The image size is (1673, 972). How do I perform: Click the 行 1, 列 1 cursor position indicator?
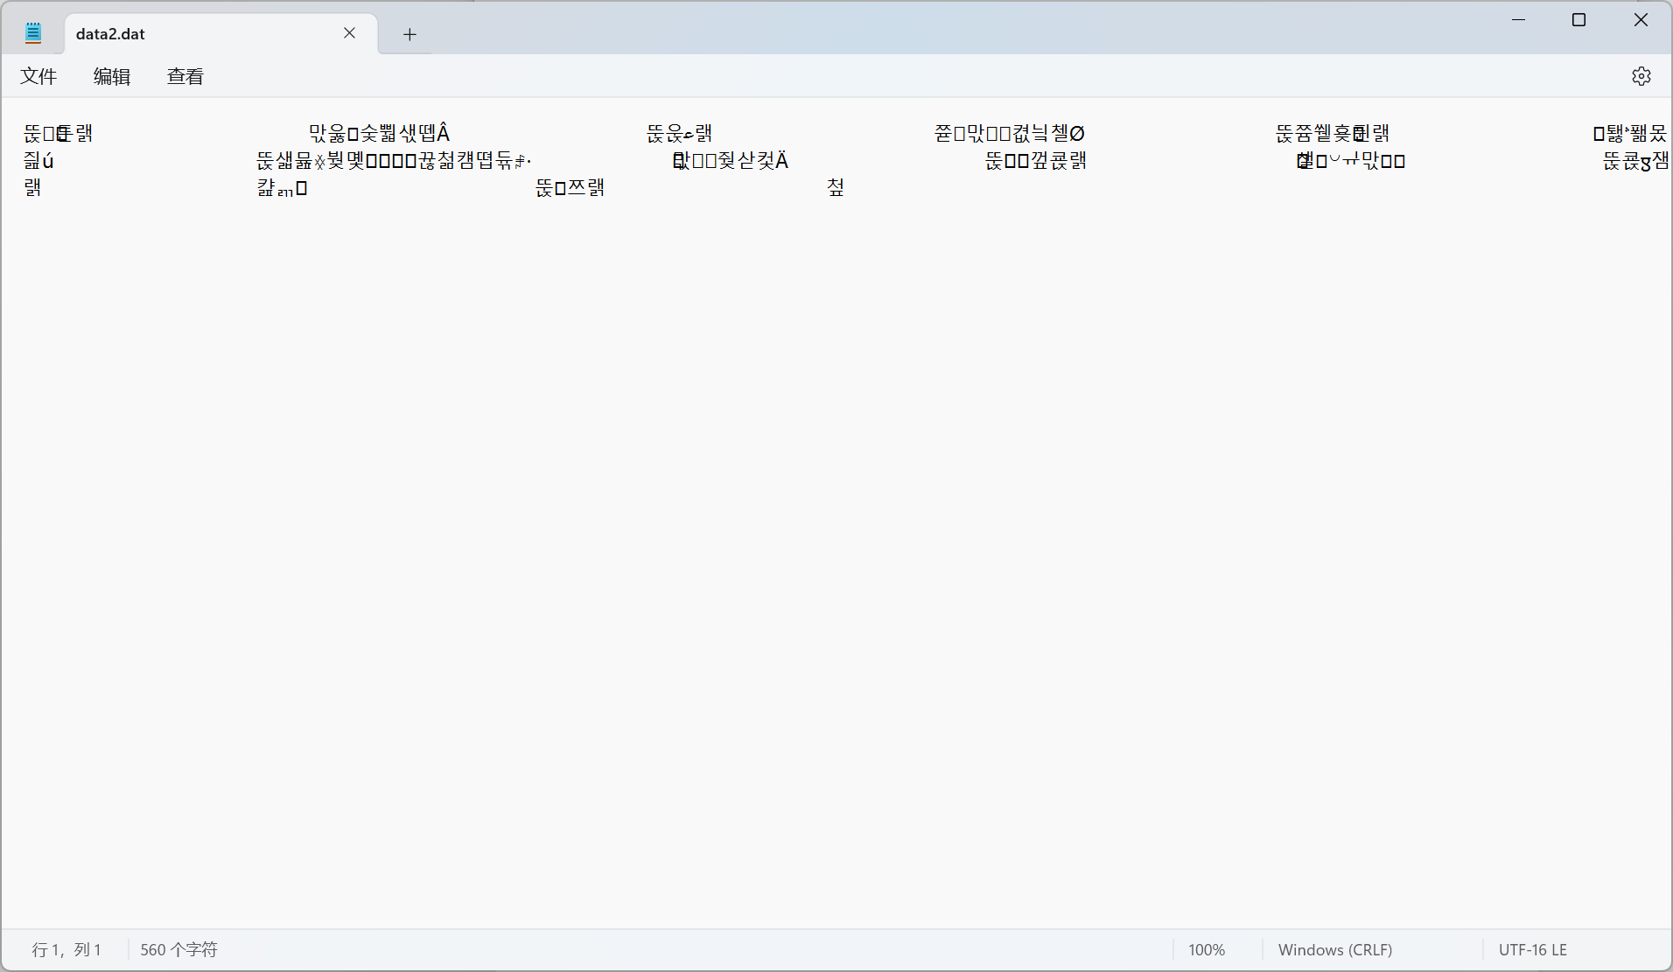[66, 950]
